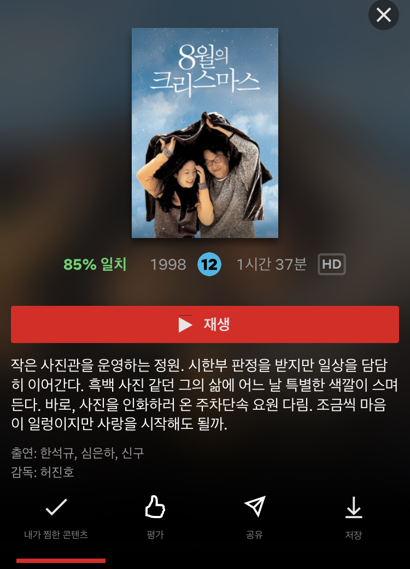
Task: Click the 1시간 37분 runtime text
Action: [272, 264]
